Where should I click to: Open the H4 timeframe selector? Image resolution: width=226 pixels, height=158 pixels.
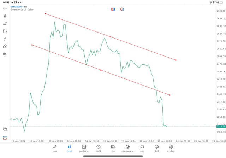point(5,54)
